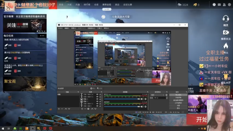The height and width of the screenshot is (131, 233).
Task: Add a new scene with the plus icon
Action: click(59, 109)
